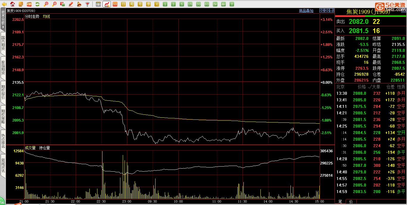This screenshot has width=407, height=205.
Task: Select the 价 tab at bottom right
Action: [x=350, y=202]
